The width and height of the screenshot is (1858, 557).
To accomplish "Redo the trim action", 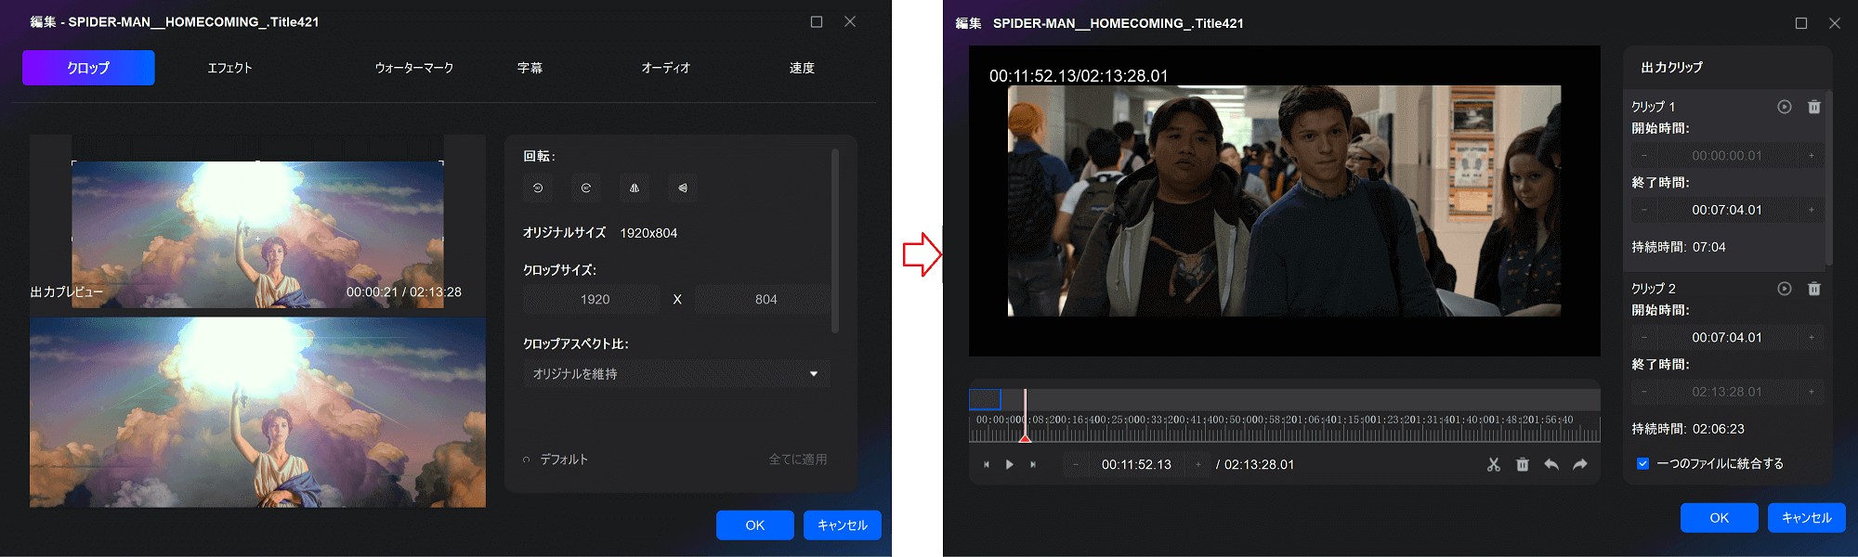I will pos(1580,464).
